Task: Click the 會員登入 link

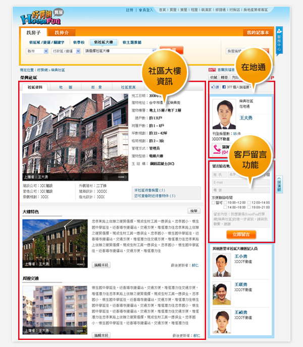Action: [146, 10]
